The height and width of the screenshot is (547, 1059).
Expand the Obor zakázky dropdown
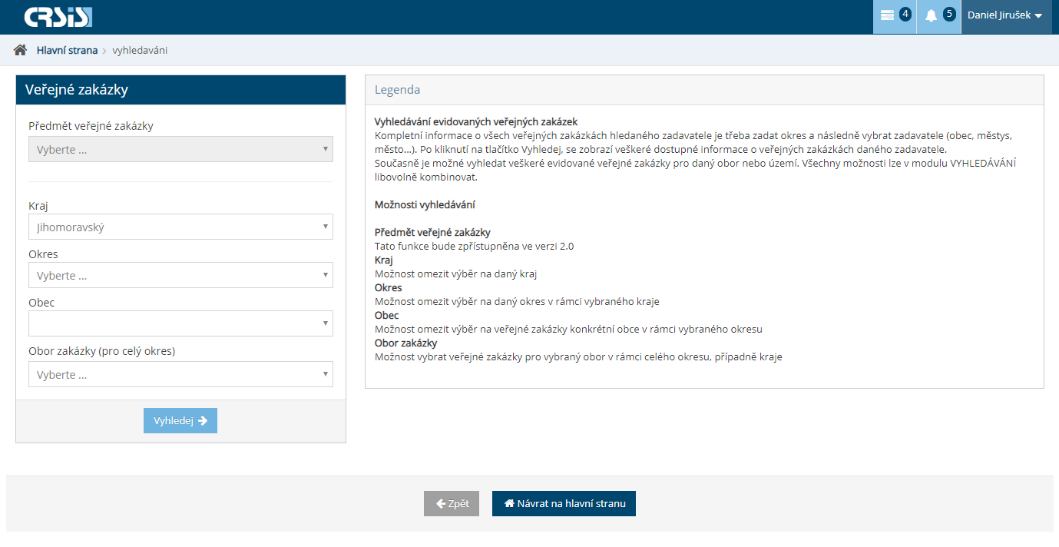180,374
